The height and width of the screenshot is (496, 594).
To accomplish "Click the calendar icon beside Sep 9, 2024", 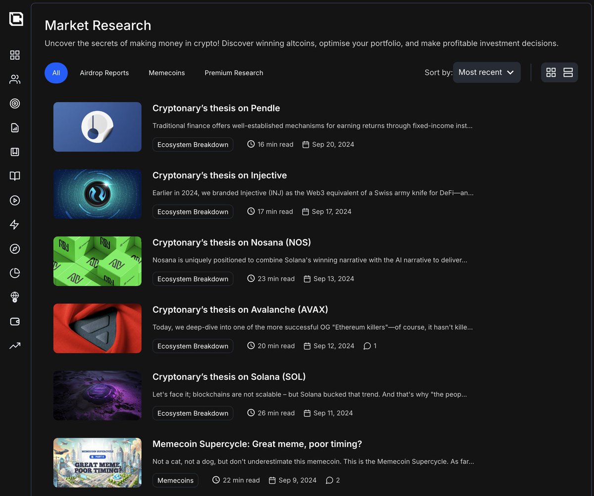I will pyautogui.click(x=272, y=480).
